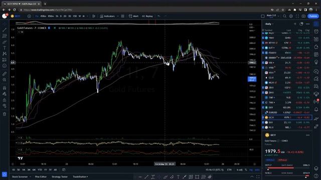Open watchlist more options three dots
The width and height of the screenshot is (321, 180).
click(x=307, y=24)
